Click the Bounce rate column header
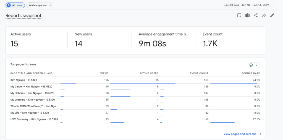 tap(251, 73)
